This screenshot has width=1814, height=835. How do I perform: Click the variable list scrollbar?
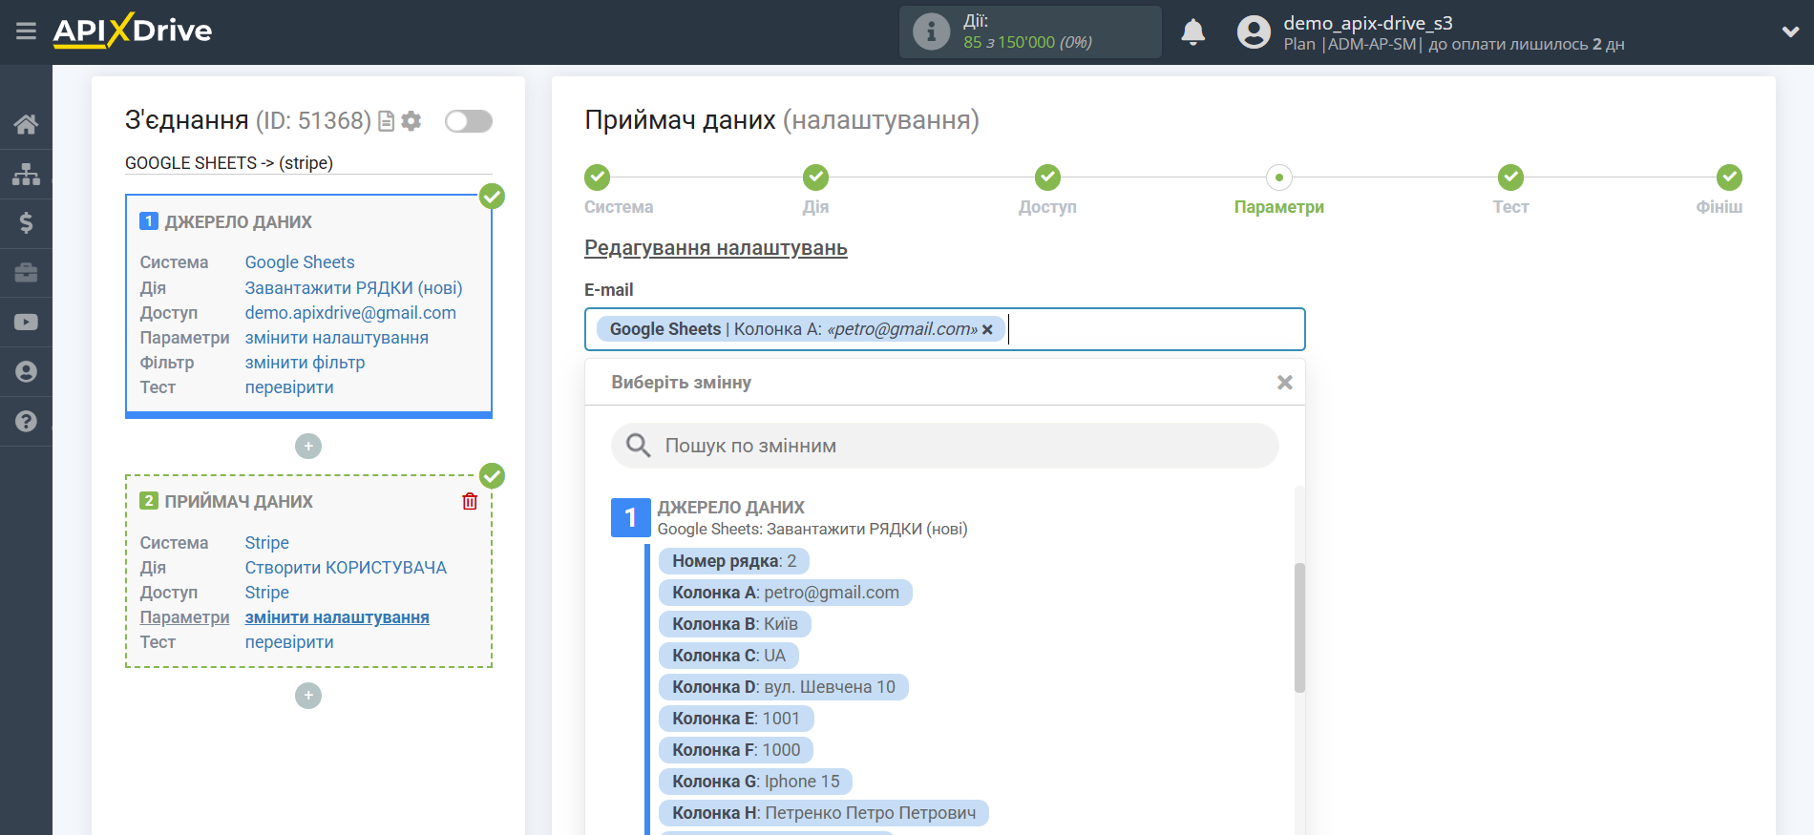coord(1299,627)
